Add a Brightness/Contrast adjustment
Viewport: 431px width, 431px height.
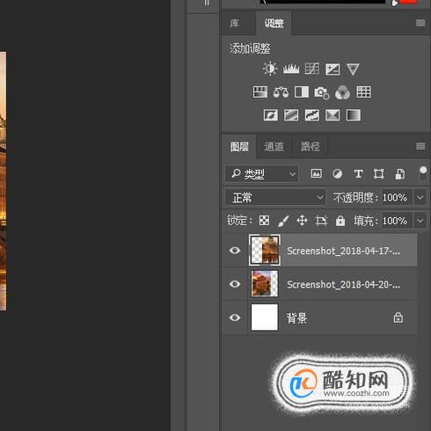[x=270, y=69]
